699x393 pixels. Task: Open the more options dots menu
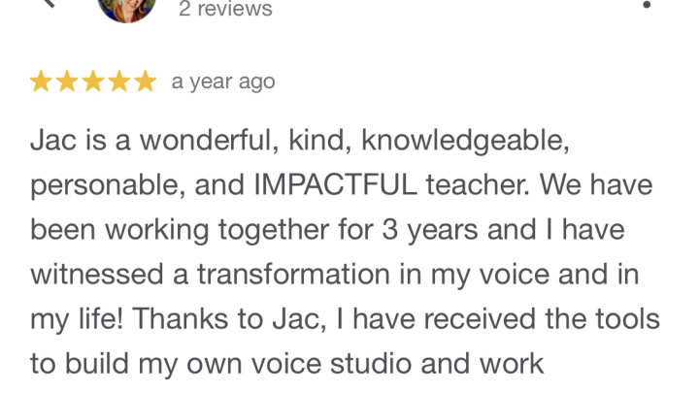[x=647, y=5]
